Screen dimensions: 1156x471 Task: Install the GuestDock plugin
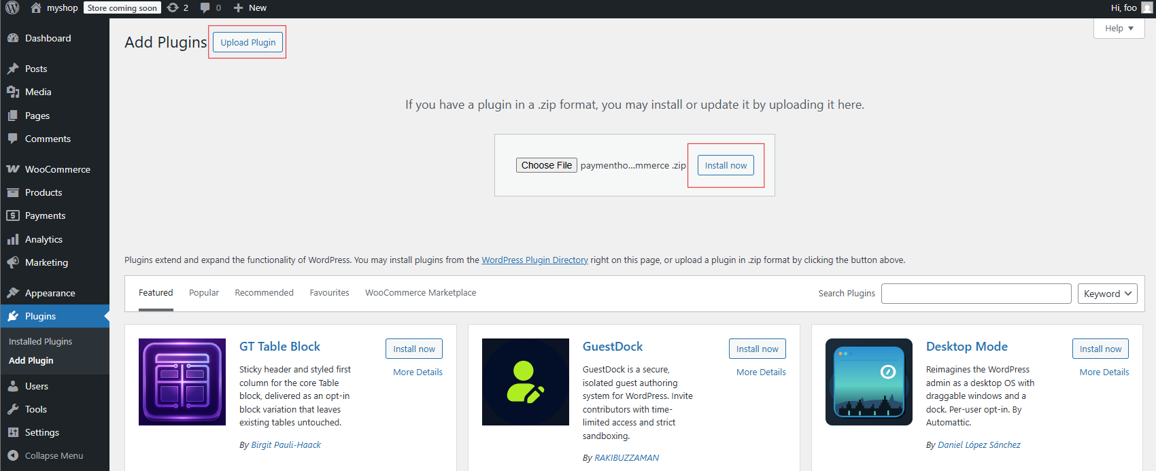(x=758, y=349)
